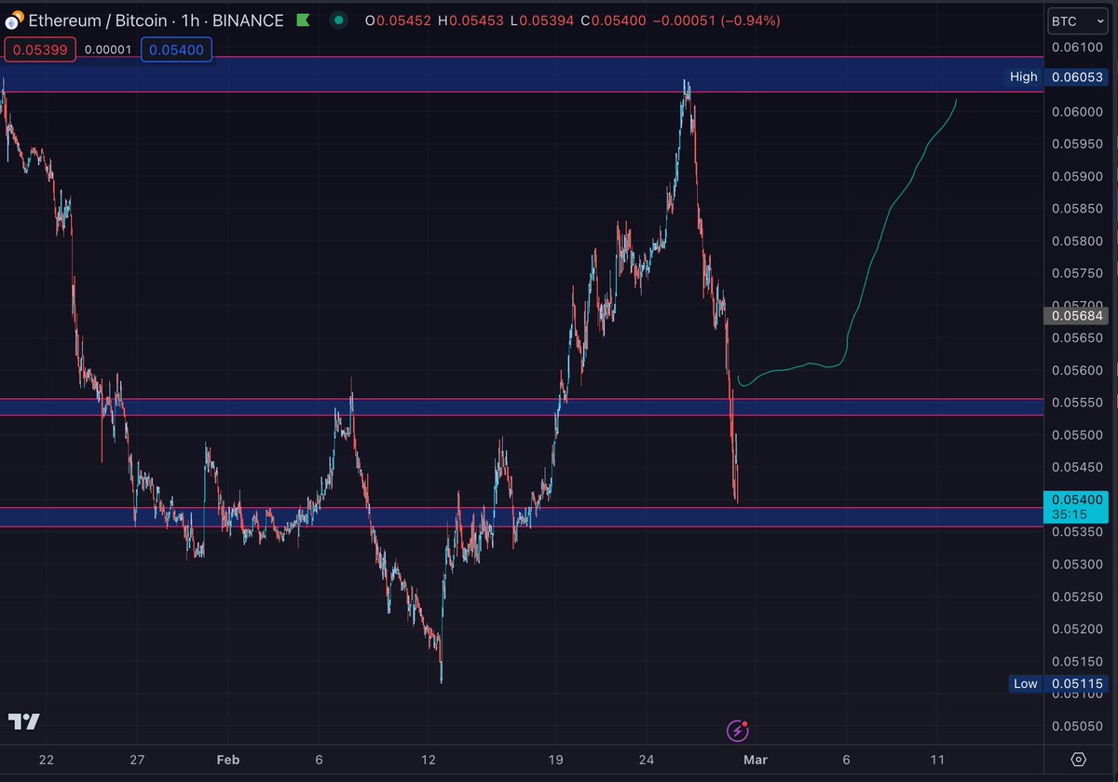Click the Ethereum / Bitcoin chart title
This screenshot has width=1118, height=782.
[x=156, y=20]
